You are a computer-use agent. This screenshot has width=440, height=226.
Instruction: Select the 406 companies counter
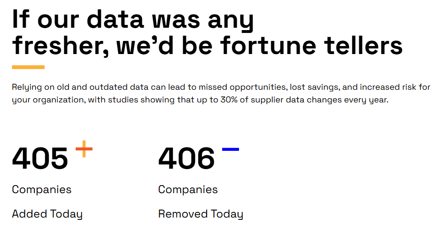186,158
